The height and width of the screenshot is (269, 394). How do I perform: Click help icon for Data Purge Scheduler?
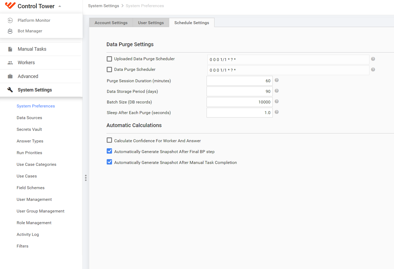(x=373, y=70)
